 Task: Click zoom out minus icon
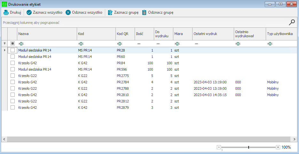[219, 147]
